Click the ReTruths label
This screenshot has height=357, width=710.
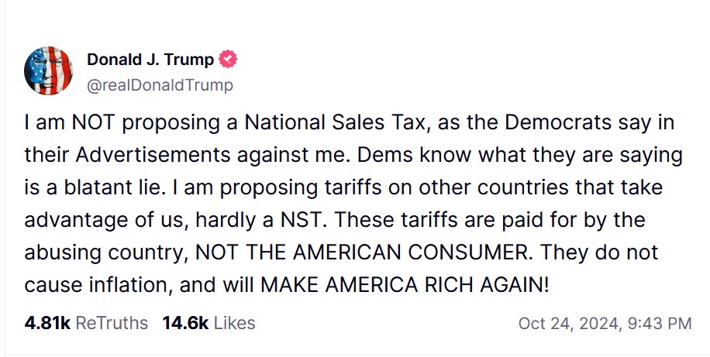[112, 323]
